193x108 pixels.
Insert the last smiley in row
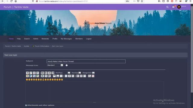[x=62, y=79]
